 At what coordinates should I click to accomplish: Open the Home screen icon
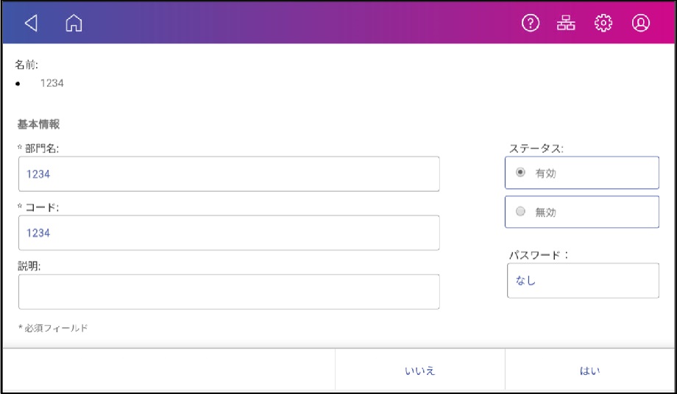point(74,23)
